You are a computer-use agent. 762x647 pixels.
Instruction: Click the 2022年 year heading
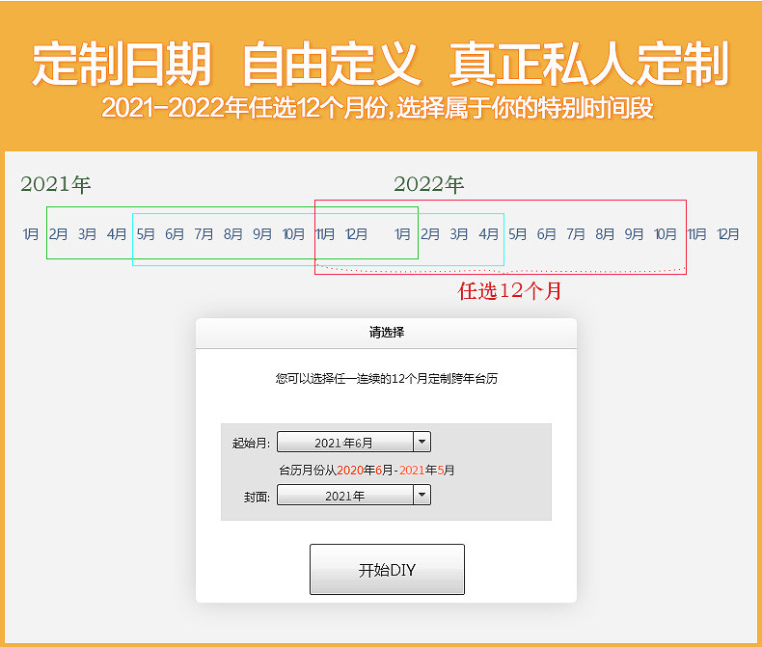click(428, 184)
